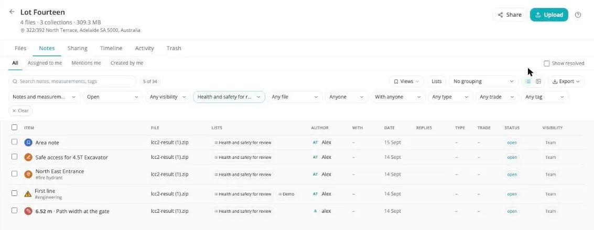The width and height of the screenshot is (594, 230).
Task: Click Health and safety tag in Area note row
Action: pos(243,143)
